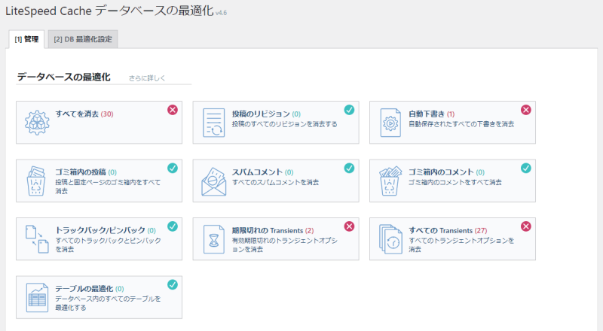Open the さらに詳しく link
This screenshot has height=331, width=603.
coord(146,78)
